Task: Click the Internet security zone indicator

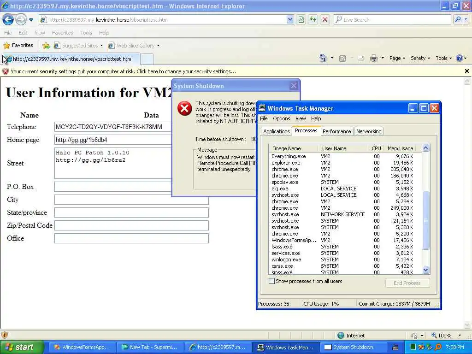Action: coord(351,336)
